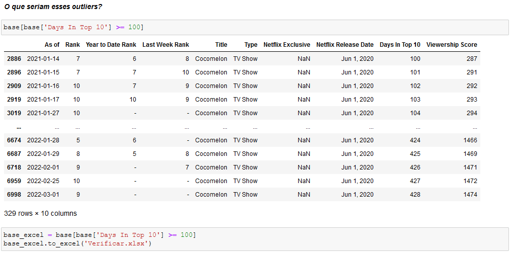Click the 'Netflix Release Date' column header
This screenshot has height=256, width=514.
click(345, 45)
